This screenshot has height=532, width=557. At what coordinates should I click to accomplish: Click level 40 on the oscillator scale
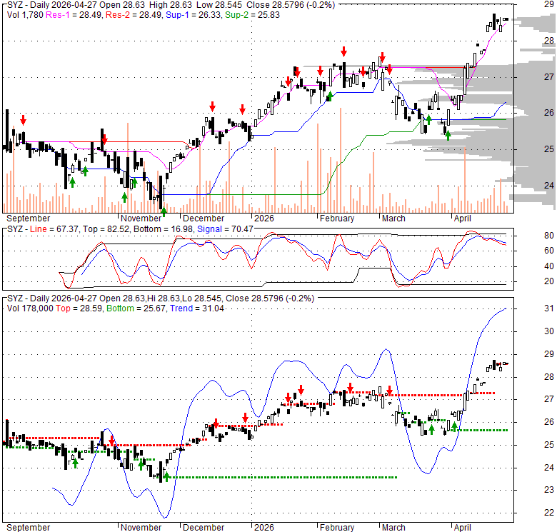click(549, 266)
